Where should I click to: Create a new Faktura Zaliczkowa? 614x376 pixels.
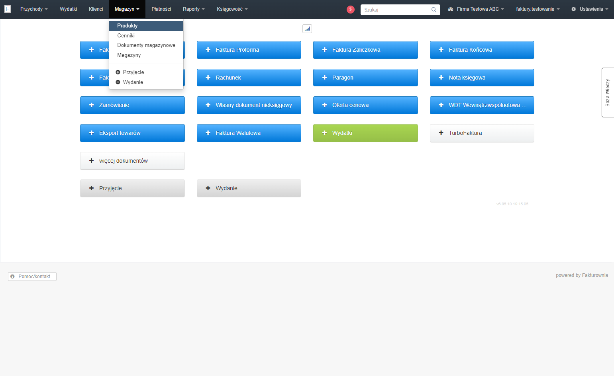(365, 50)
